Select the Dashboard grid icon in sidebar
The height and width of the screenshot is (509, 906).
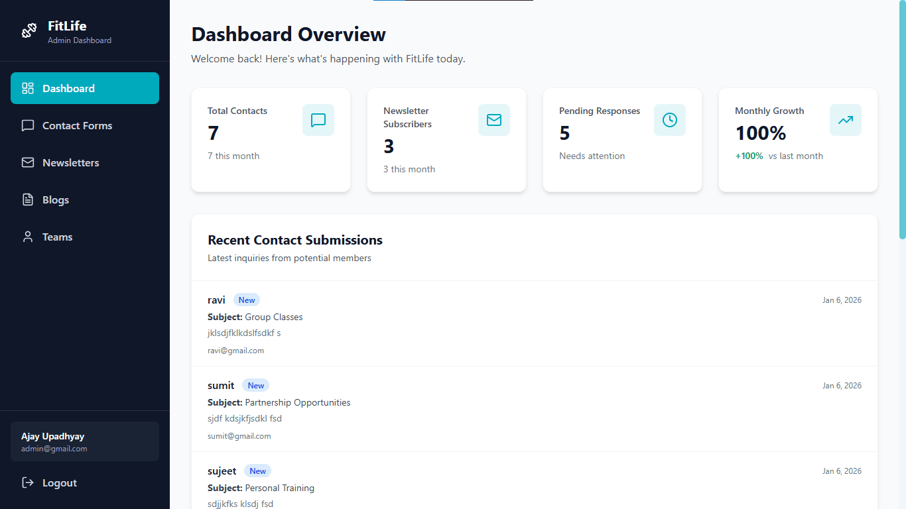click(x=27, y=87)
